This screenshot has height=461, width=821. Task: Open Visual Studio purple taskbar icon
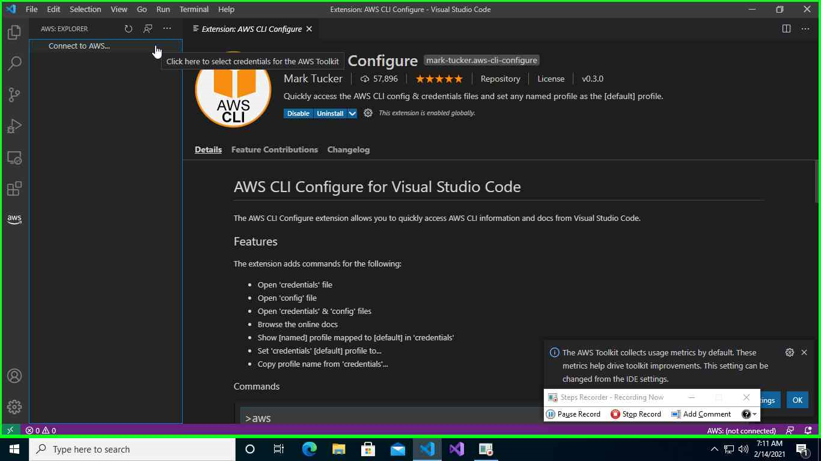[457, 449]
